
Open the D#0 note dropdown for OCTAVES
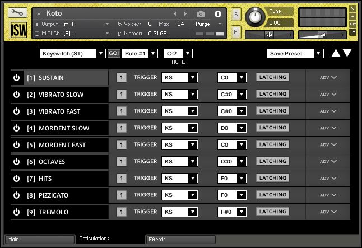click(232, 161)
